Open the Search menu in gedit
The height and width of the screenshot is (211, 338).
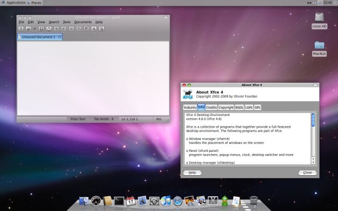(54, 22)
